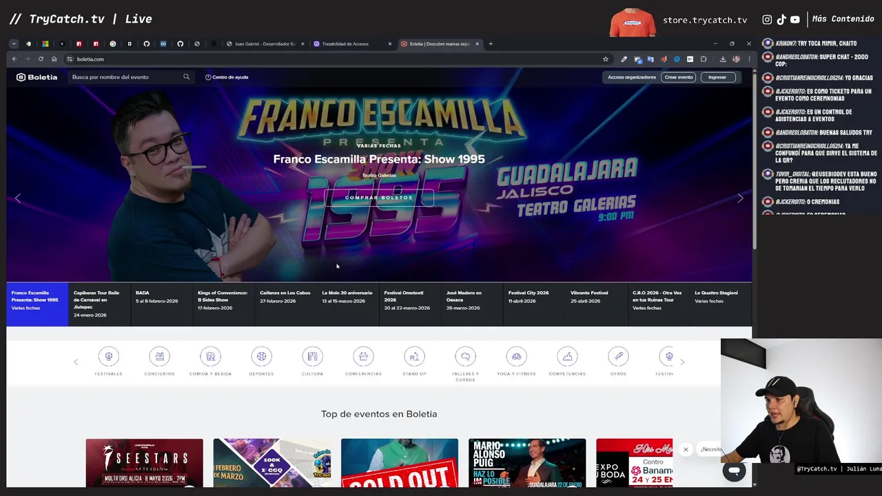Switch to the Juan Gabriel - Desarrollador tab
Viewport: 882px width, 496px height.
[x=265, y=44]
